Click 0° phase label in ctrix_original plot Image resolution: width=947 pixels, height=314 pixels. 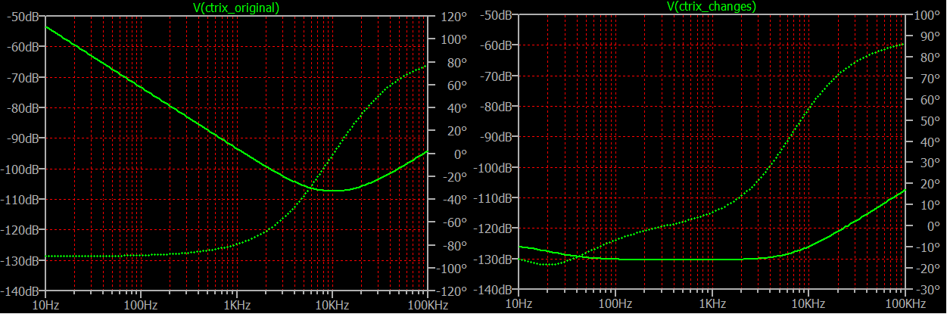coord(454,154)
